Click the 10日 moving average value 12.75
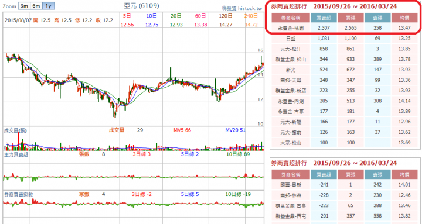Image resolution: width=422 pixels, height=224 pixels. [x=152, y=25]
